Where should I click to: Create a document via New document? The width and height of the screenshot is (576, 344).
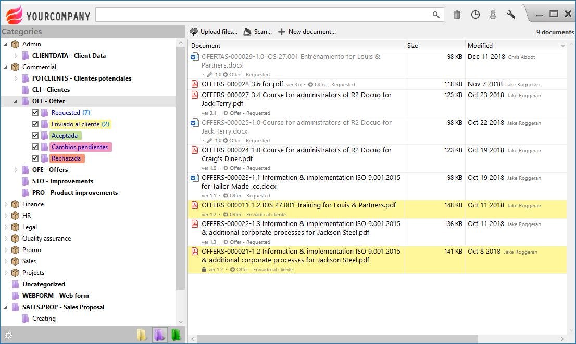point(307,31)
